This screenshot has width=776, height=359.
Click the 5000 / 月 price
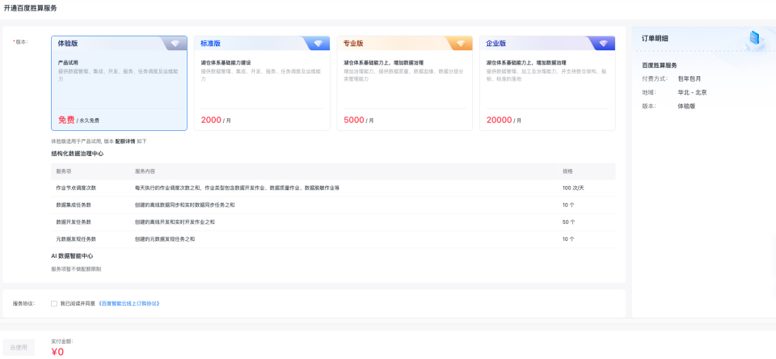pyautogui.click(x=358, y=120)
